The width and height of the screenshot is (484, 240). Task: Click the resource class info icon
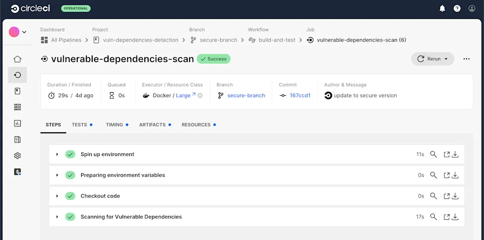coord(200,96)
